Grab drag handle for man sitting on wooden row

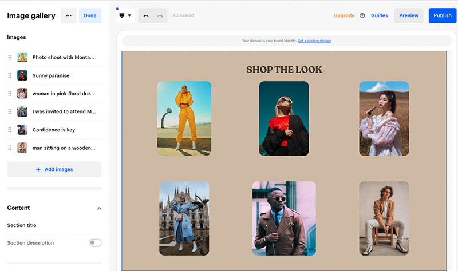click(x=10, y=148)
